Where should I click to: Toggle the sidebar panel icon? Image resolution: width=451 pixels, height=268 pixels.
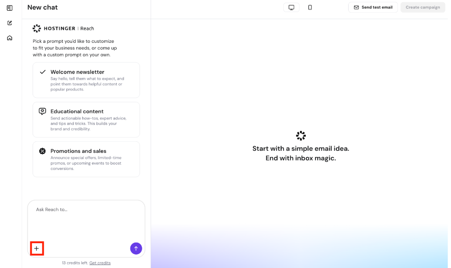tap(9, 8)
